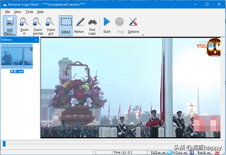
Task: Select the 背景.mp4 video thumbnail
Action: 17,56
